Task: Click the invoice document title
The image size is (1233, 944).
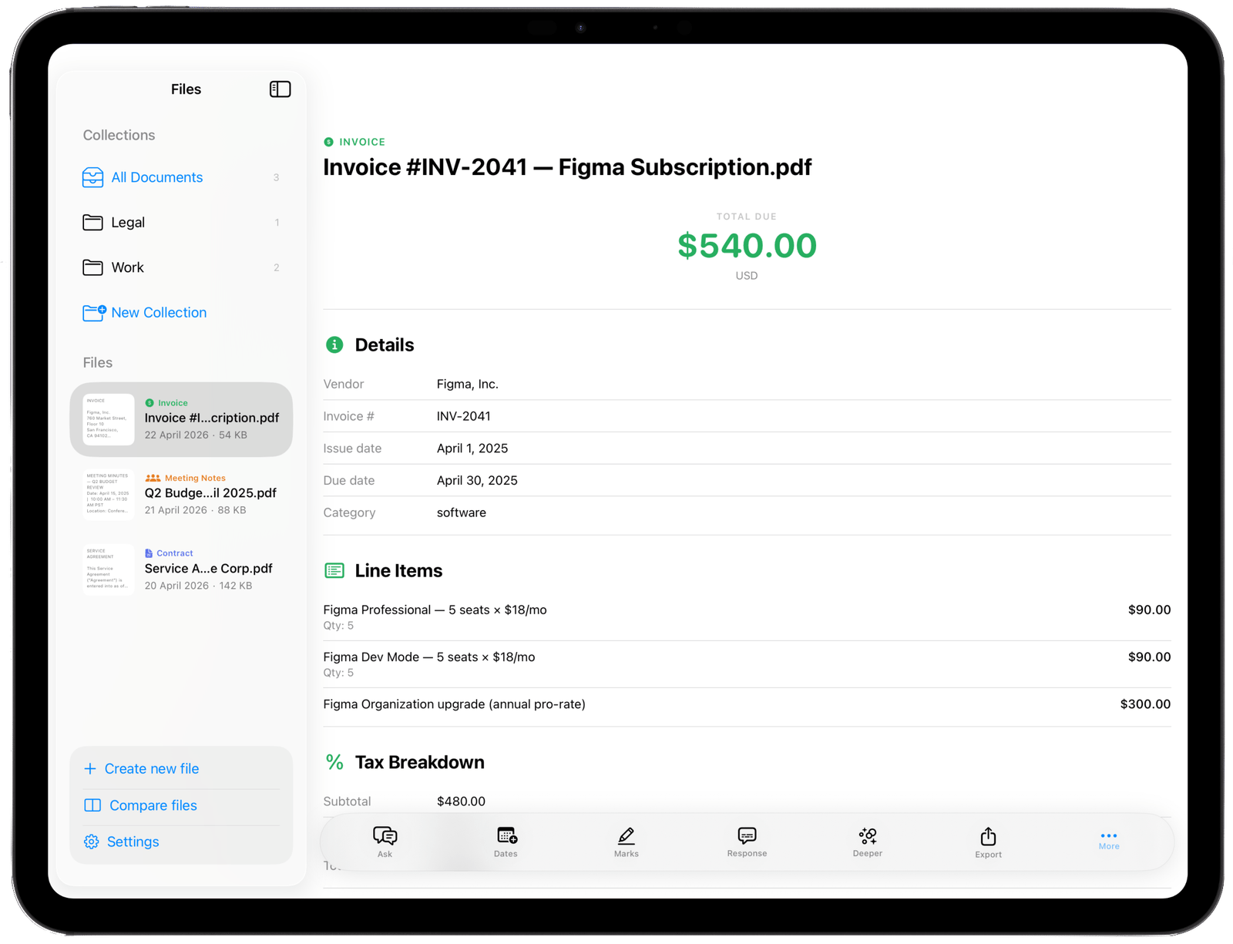Action: pos(567,168)
